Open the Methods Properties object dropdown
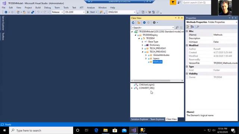Viewport: 239px width, 134px height. pos(236,22)
